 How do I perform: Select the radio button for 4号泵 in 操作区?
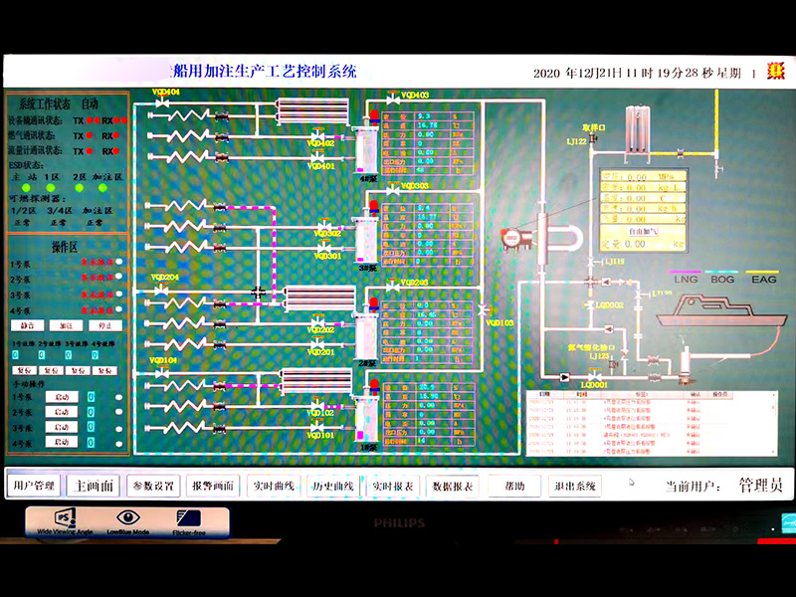[119, 310]
